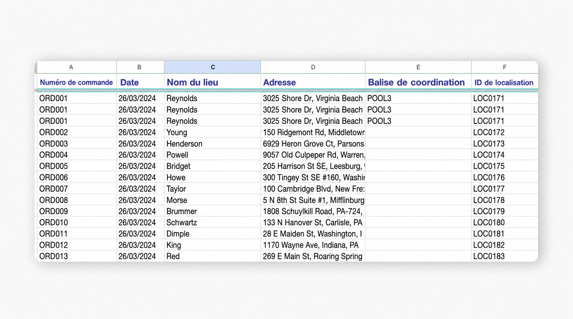Select the 'Henderson' cell
The height and width of the screenshot is (319, 573).
pos(212,144)
